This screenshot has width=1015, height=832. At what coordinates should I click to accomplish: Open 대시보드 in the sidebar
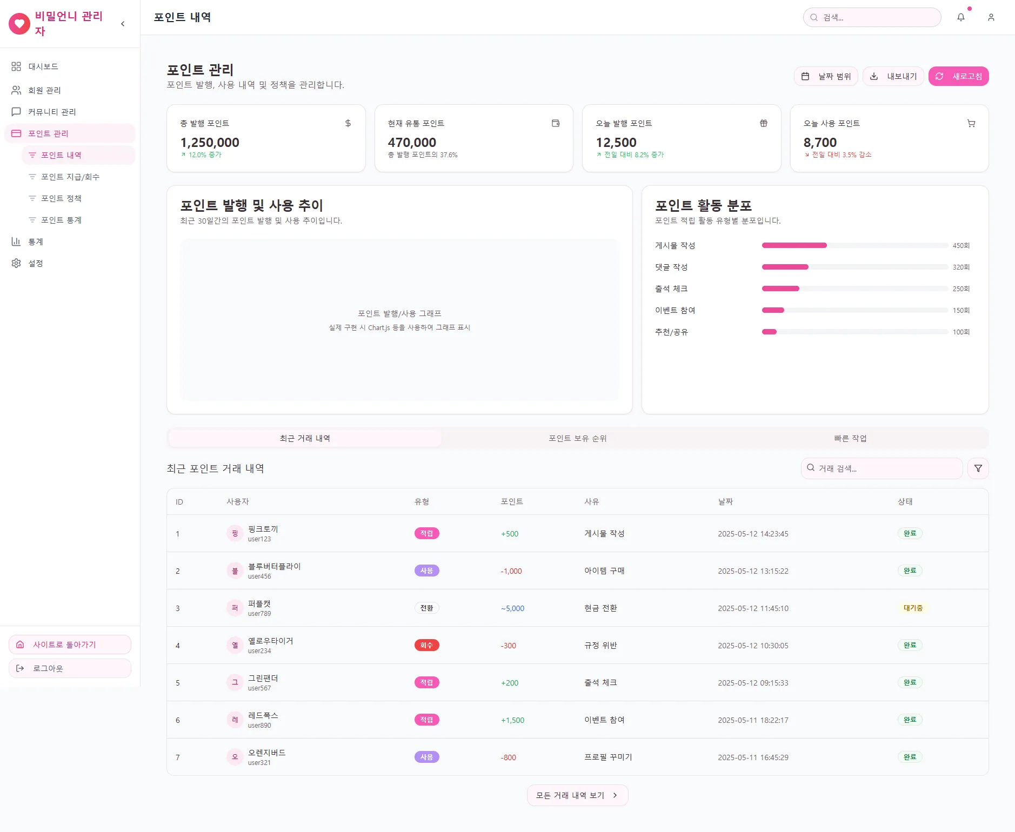click(x=70, y=66)
